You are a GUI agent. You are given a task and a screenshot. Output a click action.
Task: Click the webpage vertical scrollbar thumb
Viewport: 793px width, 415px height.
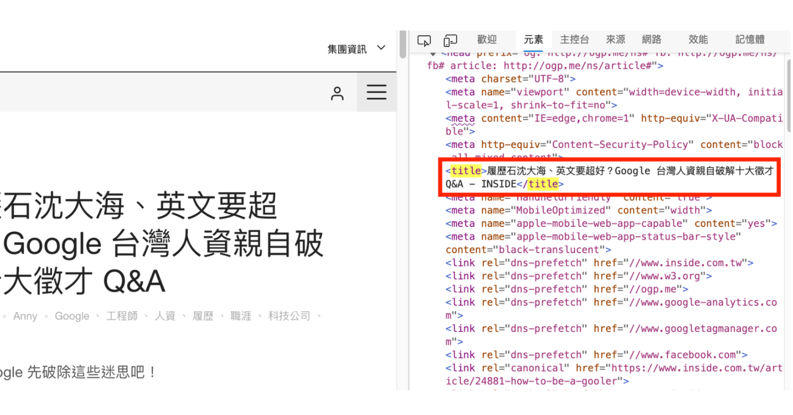click(403, 44)
